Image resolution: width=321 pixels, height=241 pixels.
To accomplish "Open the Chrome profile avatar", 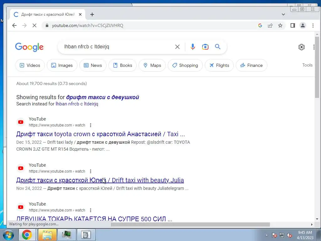I will (303, 25).
